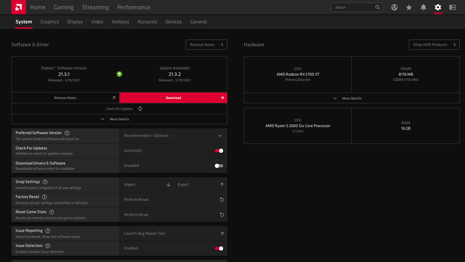This screenshot has width=465, height=262.
Task: Download the 21.3.2 driver update
Action: [x=173, y=98]
